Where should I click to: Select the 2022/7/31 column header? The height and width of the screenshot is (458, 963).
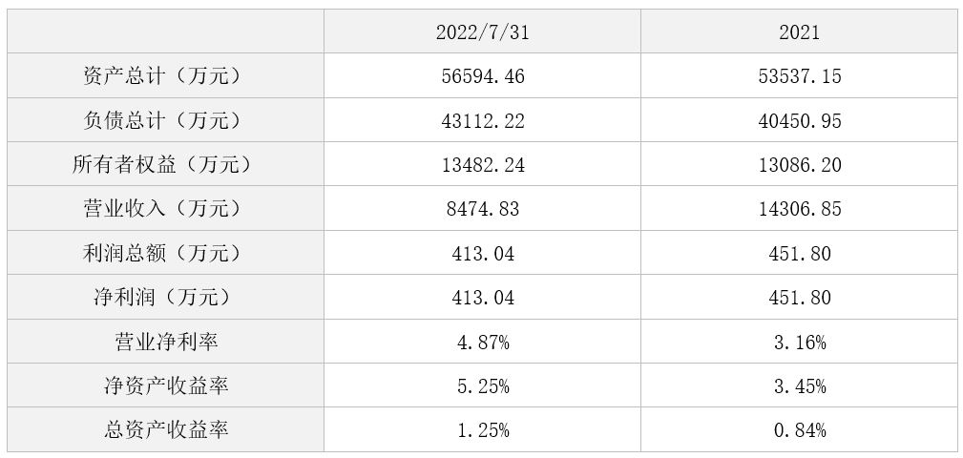[482, 31]
